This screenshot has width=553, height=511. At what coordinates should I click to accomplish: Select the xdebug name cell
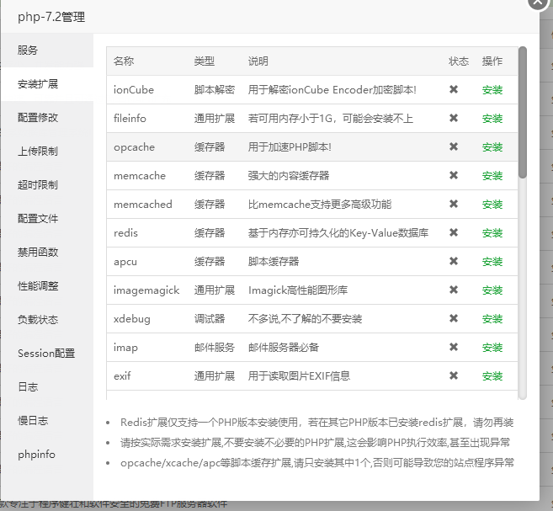click(132, 319)
